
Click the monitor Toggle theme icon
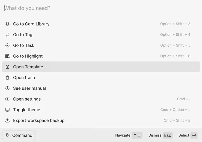(x=7, y=110)
